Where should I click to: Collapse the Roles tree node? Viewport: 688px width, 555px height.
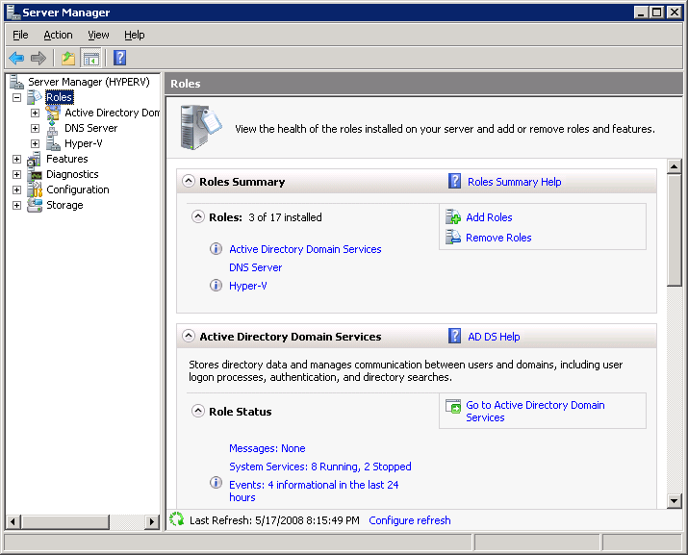point(16,97)
